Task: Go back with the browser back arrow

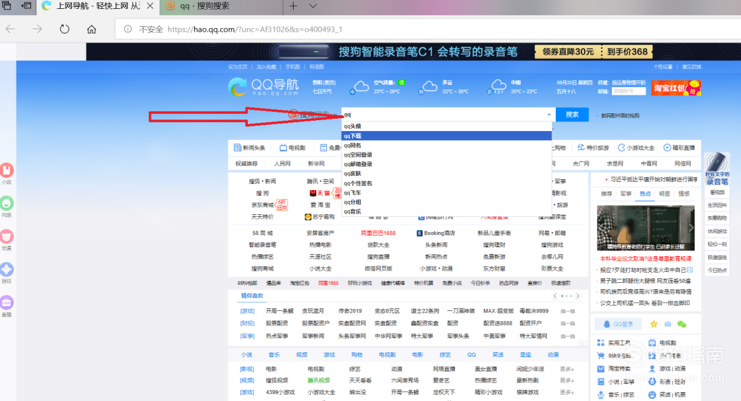Action: point(10,30)
